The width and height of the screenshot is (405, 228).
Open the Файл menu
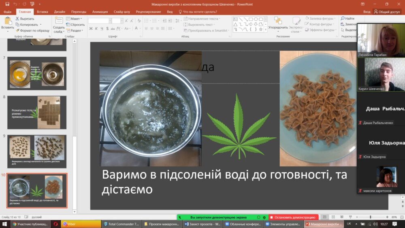(7, 12)
